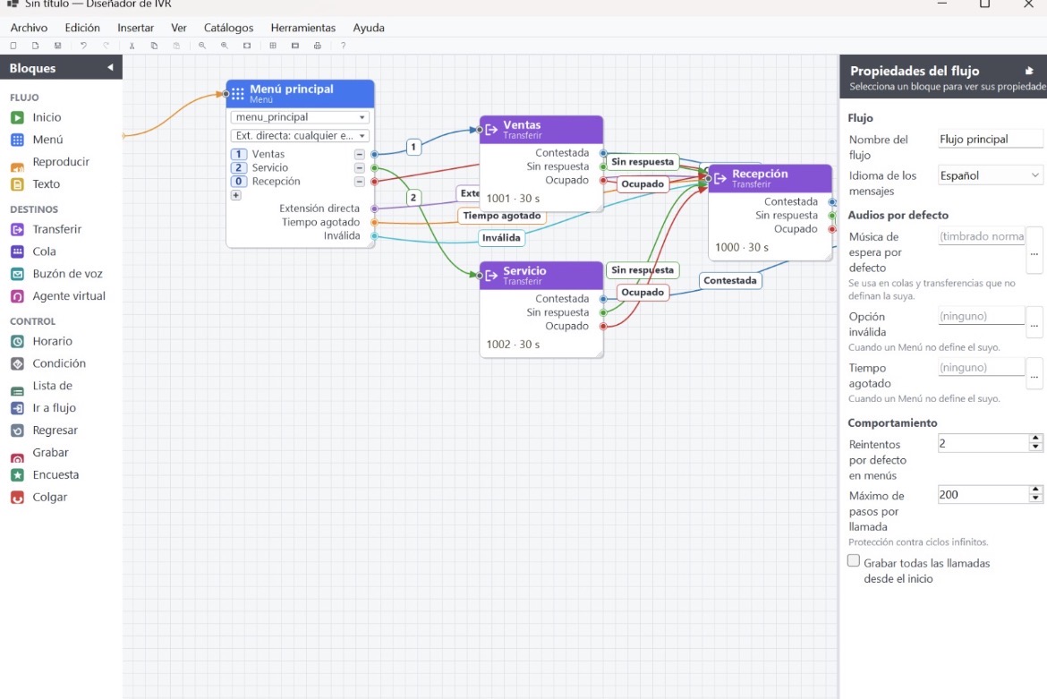Pick the Cola block icon
This screenshot has height=699, width=1047.
click(x=17, y=251)
